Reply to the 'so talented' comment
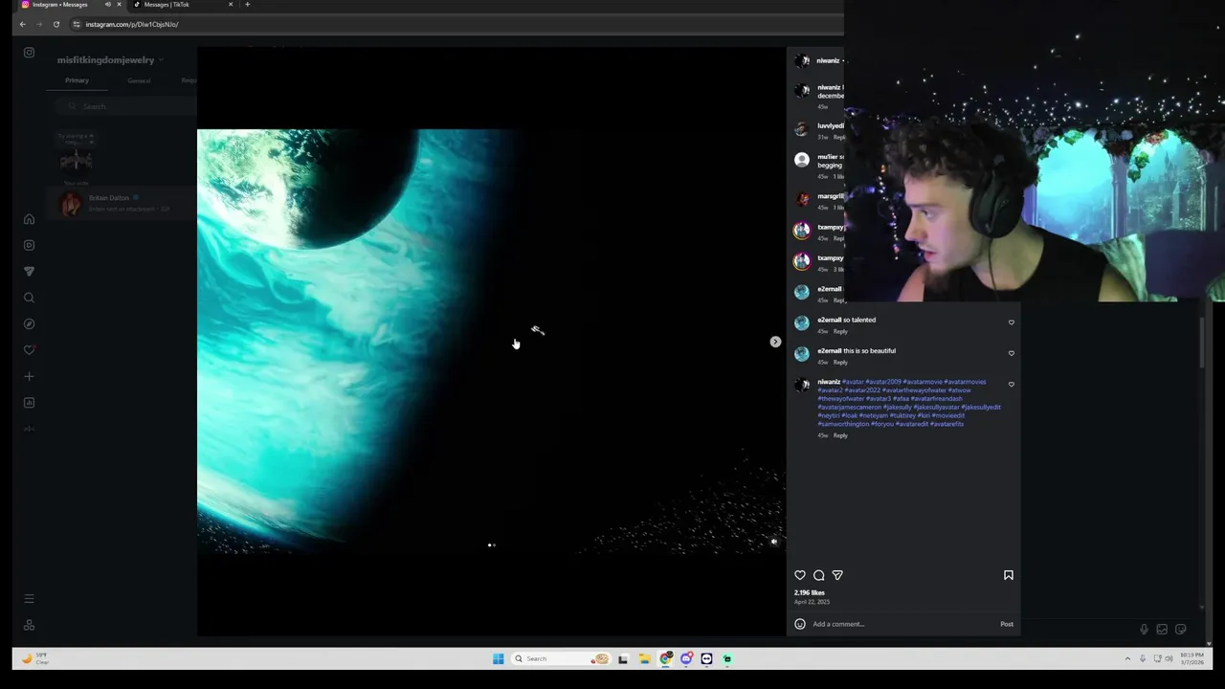 coord(840,331)
